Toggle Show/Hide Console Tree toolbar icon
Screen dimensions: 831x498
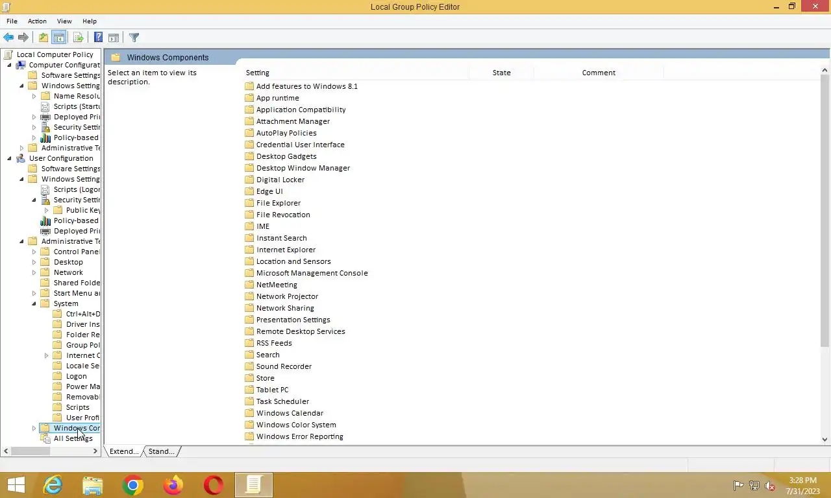point(58,38)
